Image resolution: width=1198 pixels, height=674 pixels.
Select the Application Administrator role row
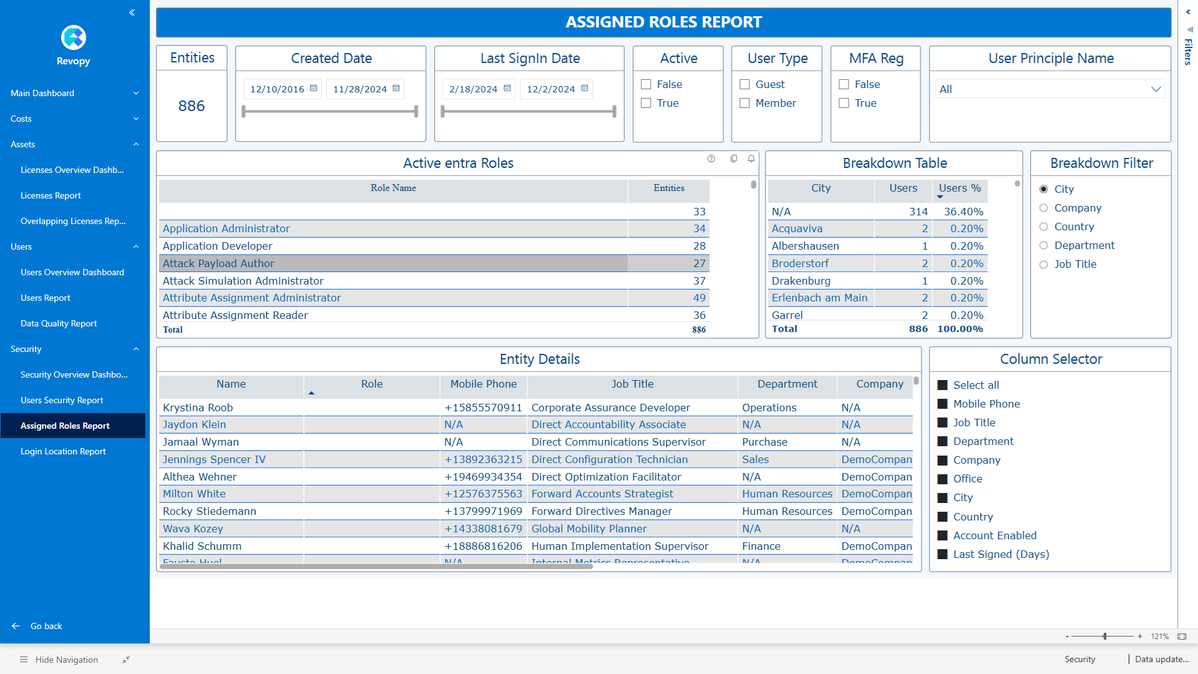point(434,228)
